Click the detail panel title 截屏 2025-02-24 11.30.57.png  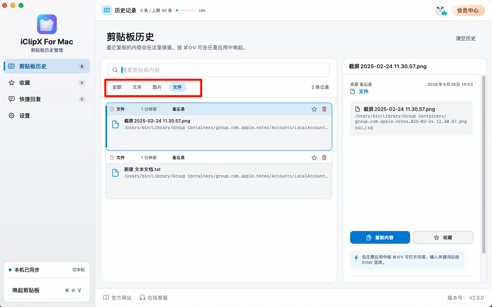pos(388,67)
